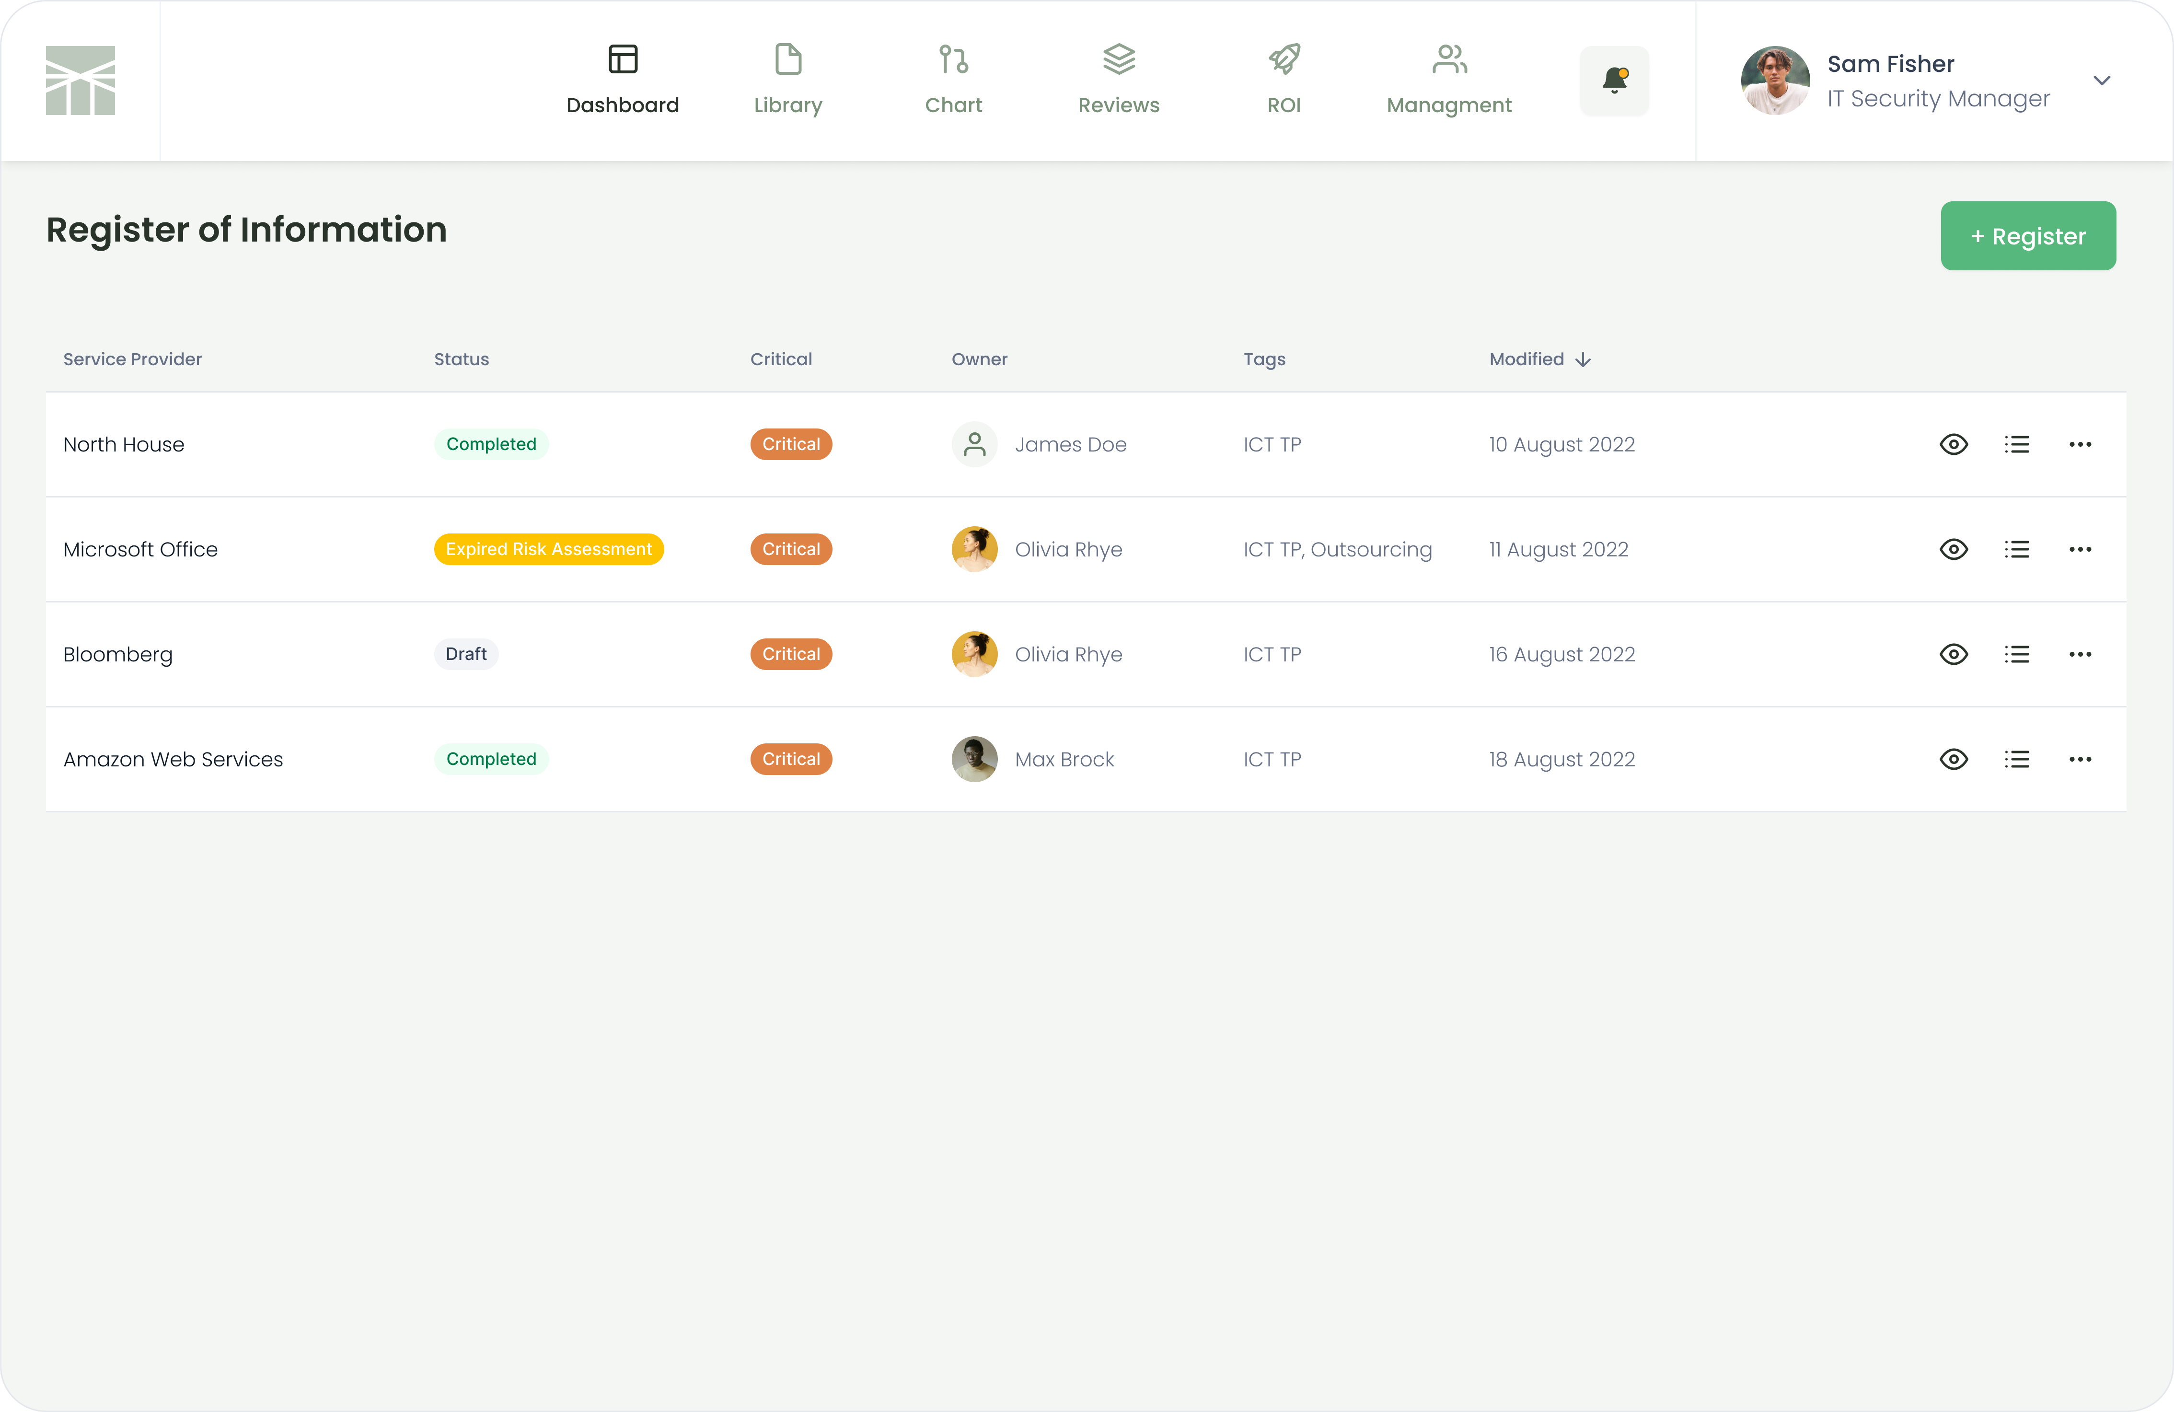Click Critical badge in Microsoft Office row
This screenshot has width=2174, height=1412.
click(791, 549)
